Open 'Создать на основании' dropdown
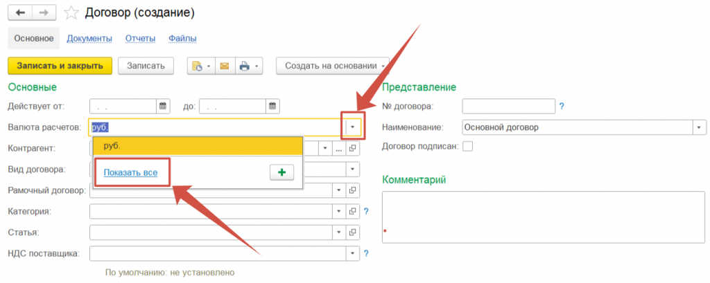 (333, 66)
